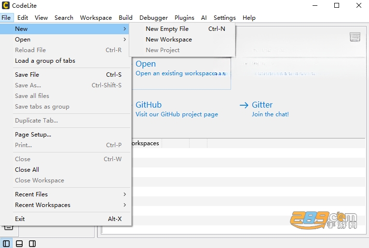The image size is (369, 248).
Task: Open the Settings menu
Action: point(224,18)
